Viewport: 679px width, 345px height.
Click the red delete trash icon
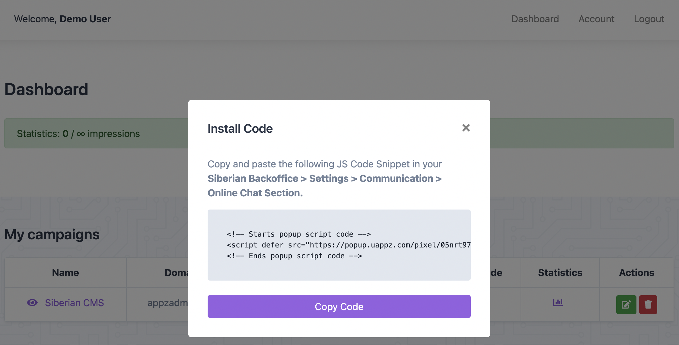648,305
